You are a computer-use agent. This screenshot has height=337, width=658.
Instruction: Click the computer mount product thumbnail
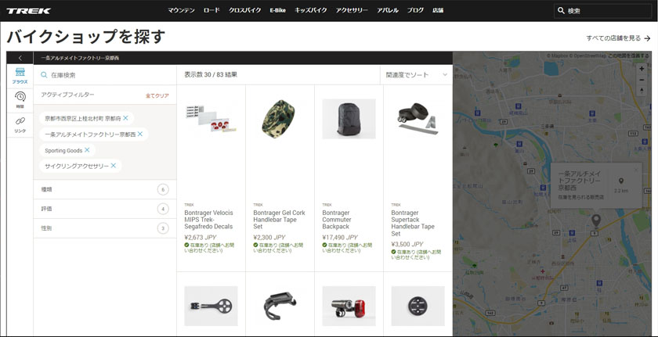point(211,306)
